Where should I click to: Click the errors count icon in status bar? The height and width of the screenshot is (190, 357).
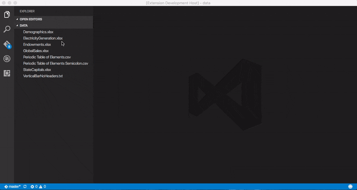point(32,187)
